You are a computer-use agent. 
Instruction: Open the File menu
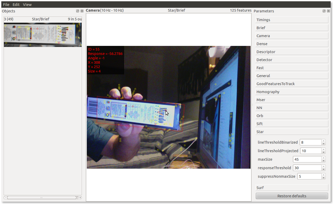[6, 5]
